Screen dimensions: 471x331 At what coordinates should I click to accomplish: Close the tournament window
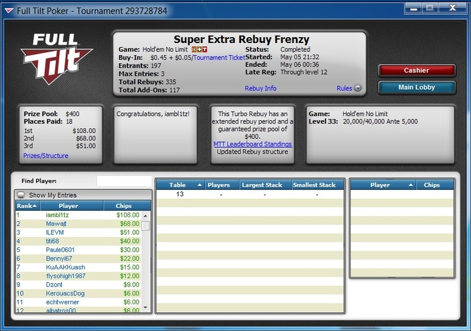click(452, 9)
